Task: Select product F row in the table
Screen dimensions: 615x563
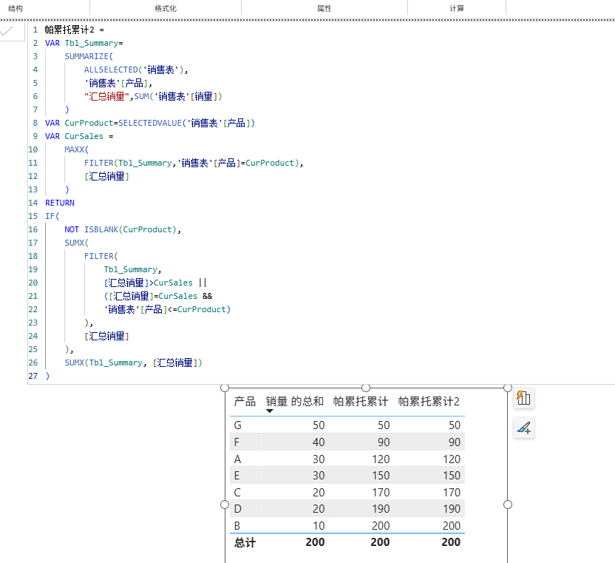Action: click(347, 442)
